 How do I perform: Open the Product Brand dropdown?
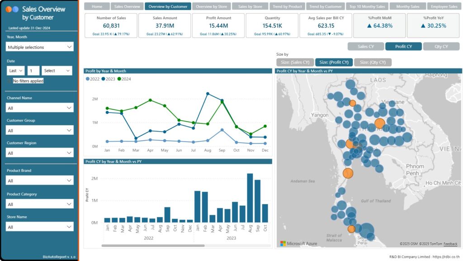point(40,180)
